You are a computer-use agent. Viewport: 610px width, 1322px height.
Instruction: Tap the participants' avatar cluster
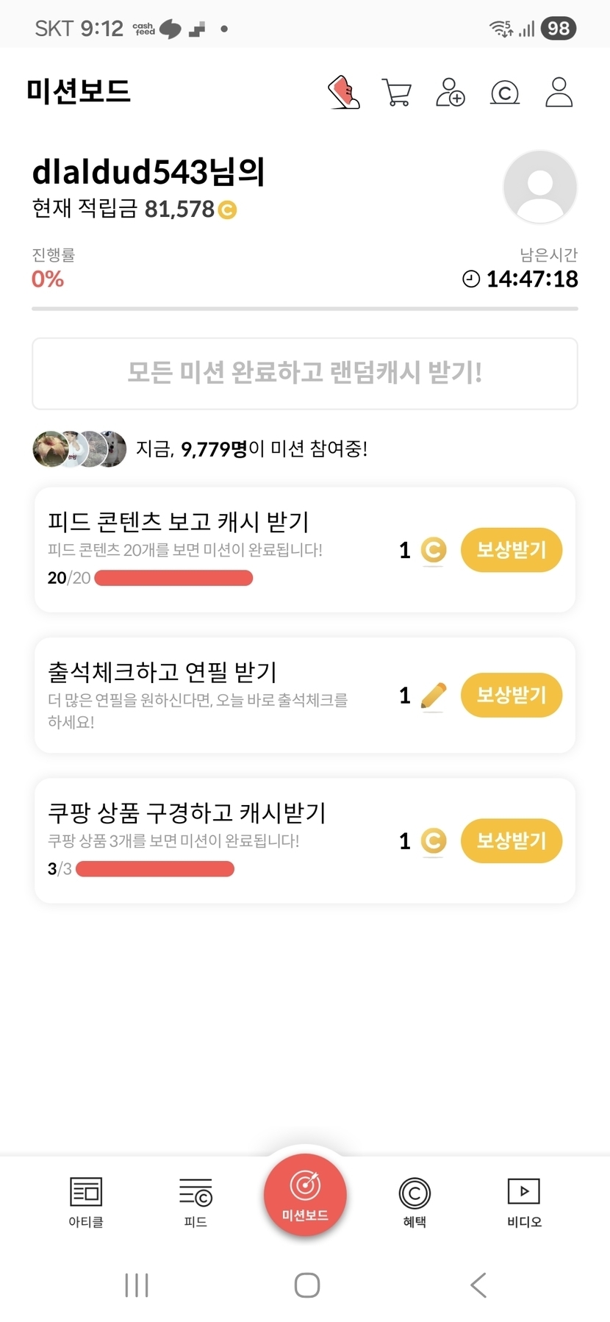point(79,449)
